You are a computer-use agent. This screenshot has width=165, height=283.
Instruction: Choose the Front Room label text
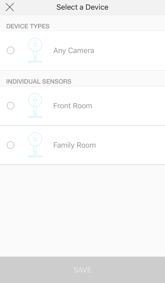click(73, 106)
